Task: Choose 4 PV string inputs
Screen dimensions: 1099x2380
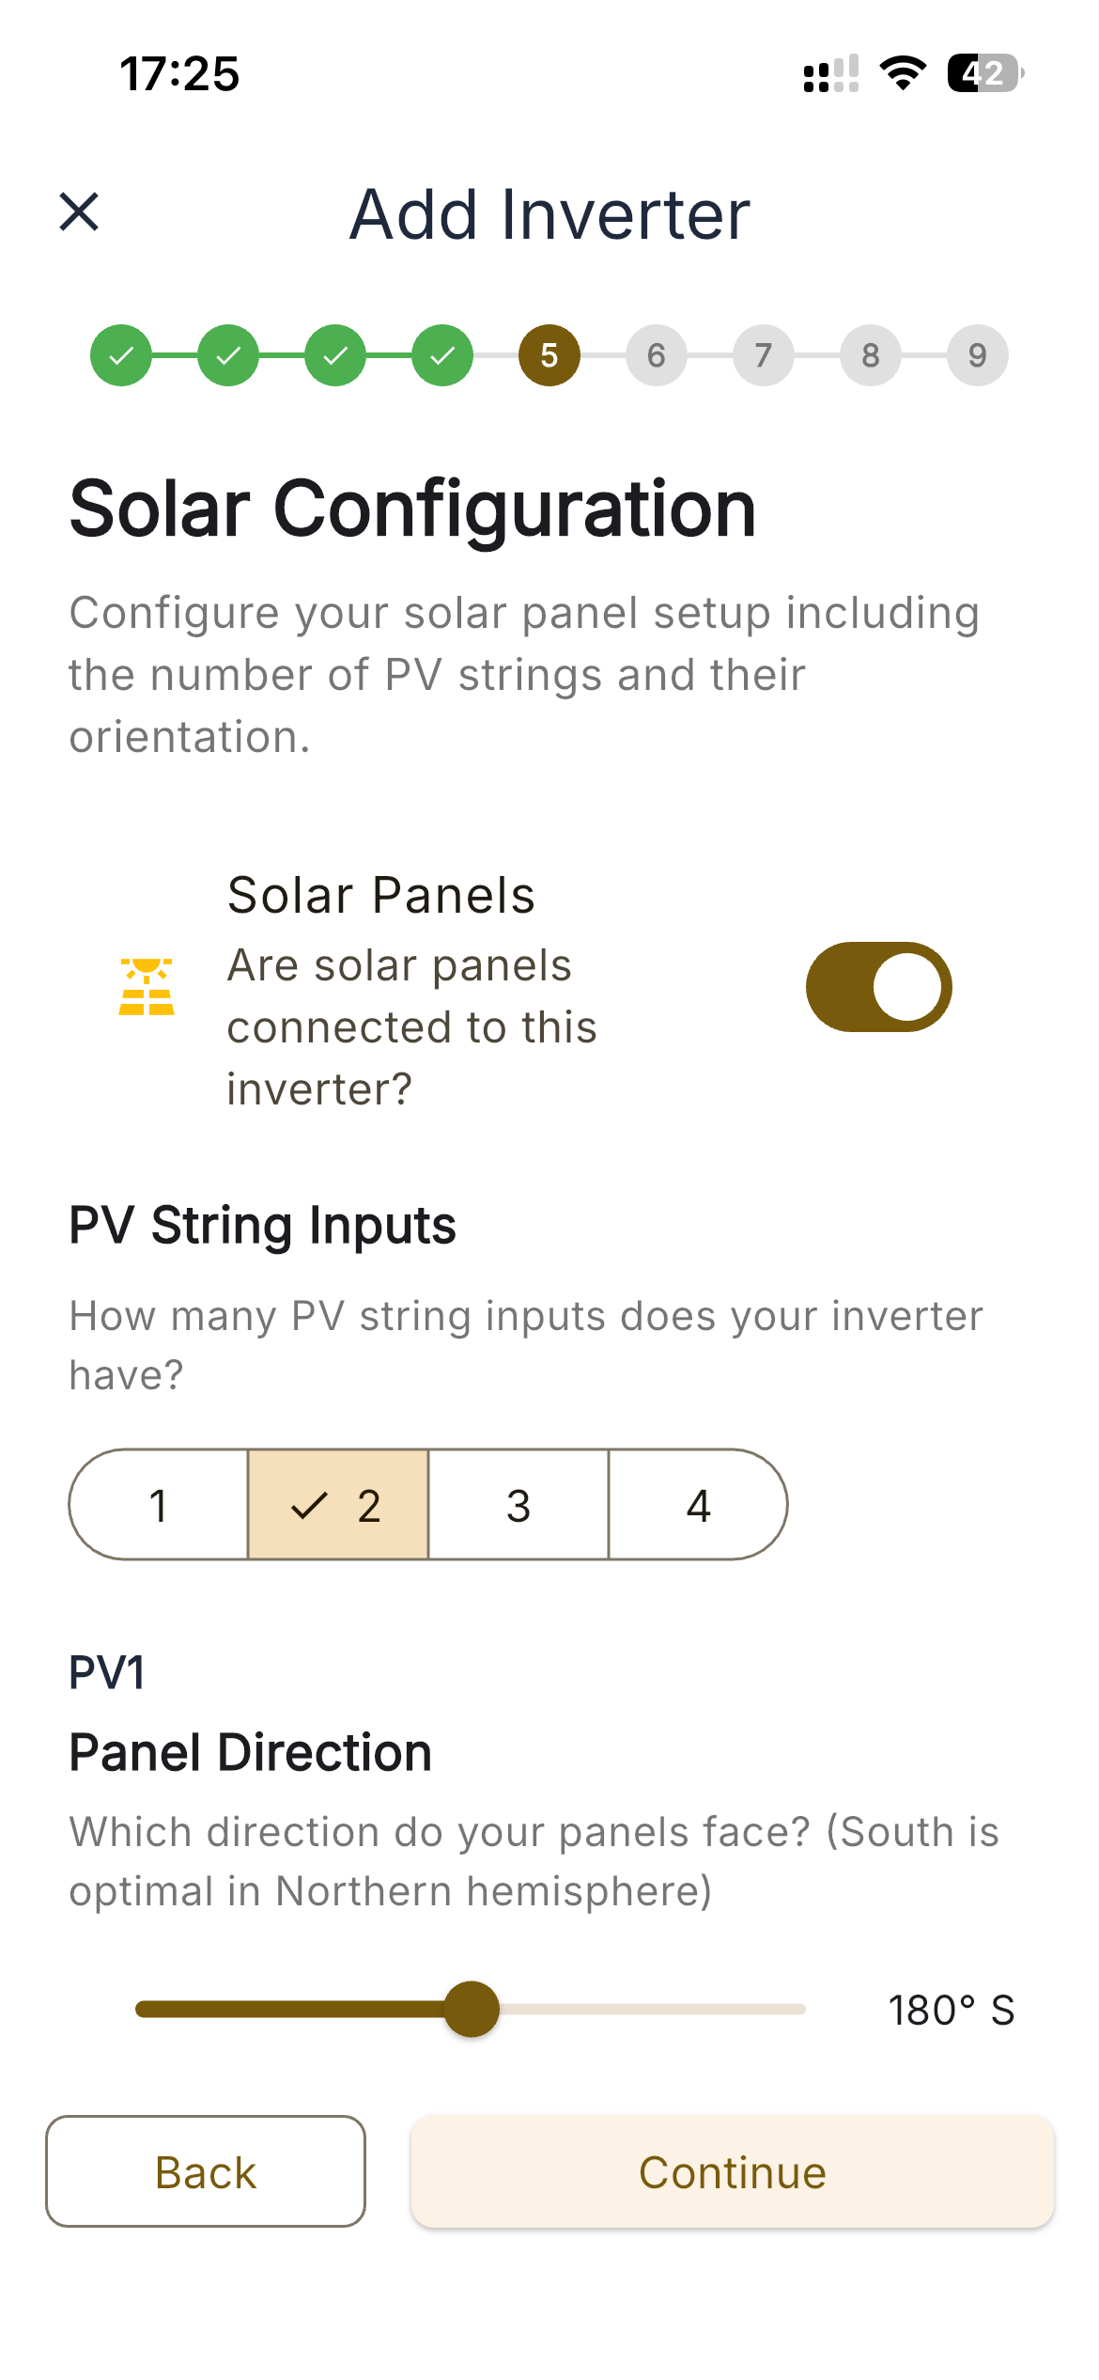Action: [x=697, y=1505]
